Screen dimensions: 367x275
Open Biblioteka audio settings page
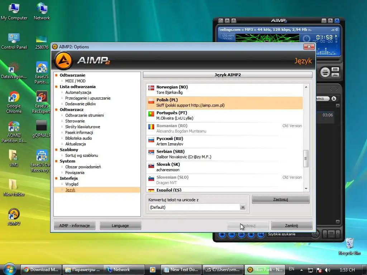tap(78, 138)
